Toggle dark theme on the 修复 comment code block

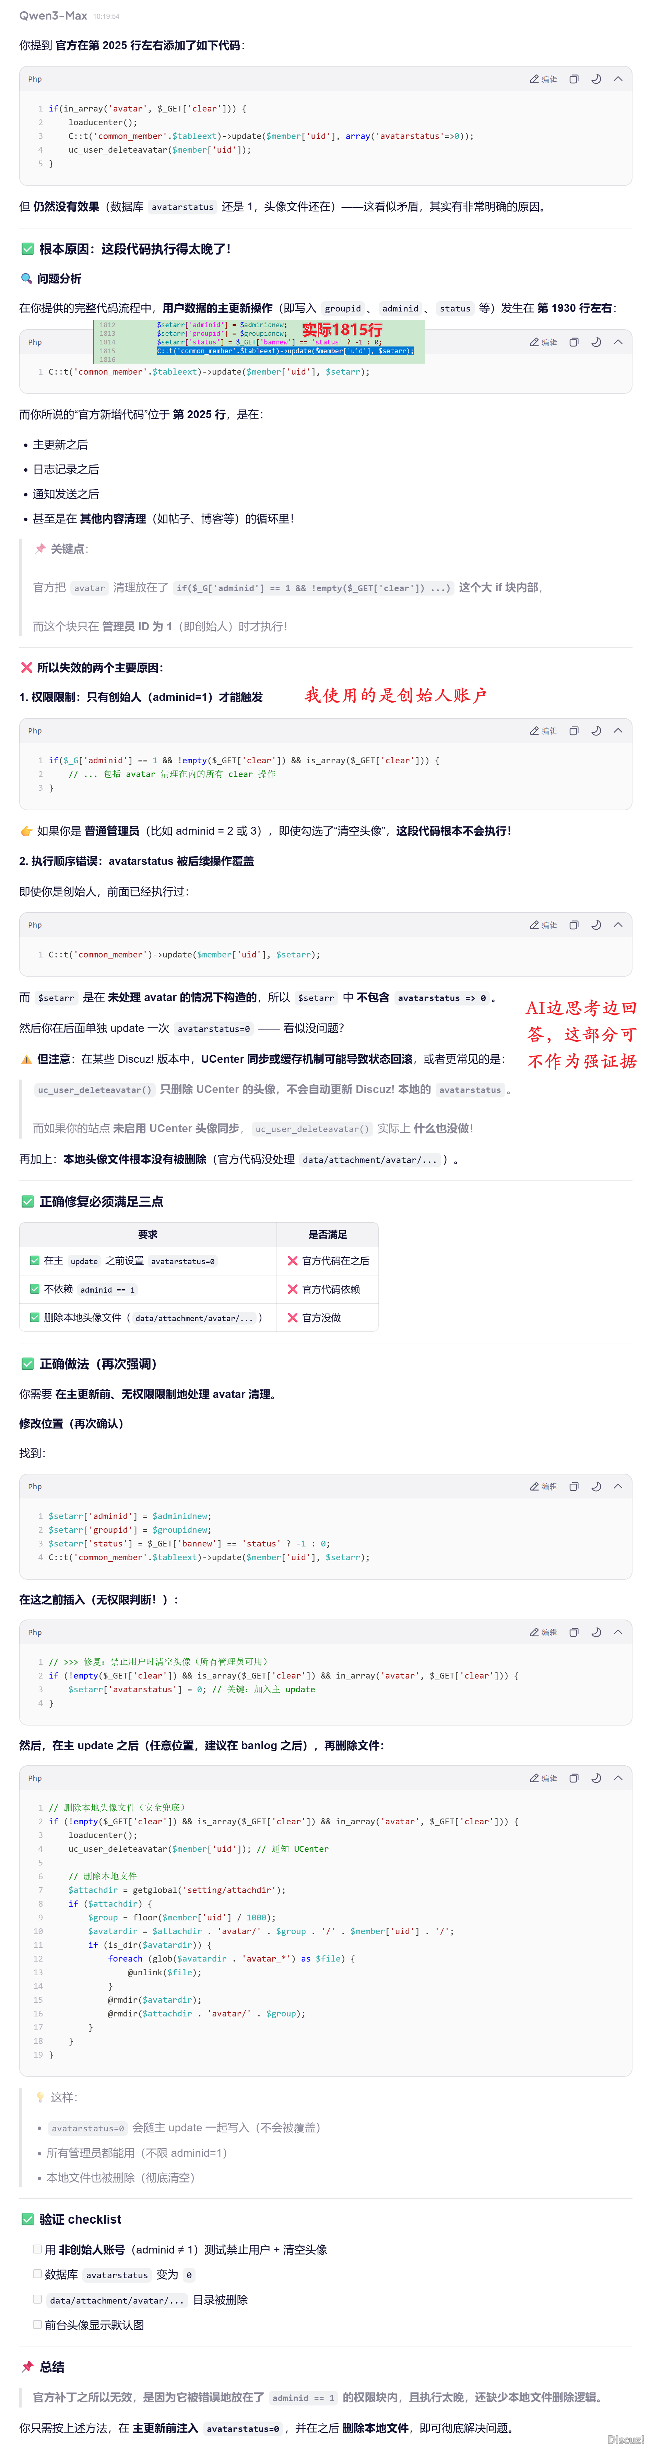596,1632
